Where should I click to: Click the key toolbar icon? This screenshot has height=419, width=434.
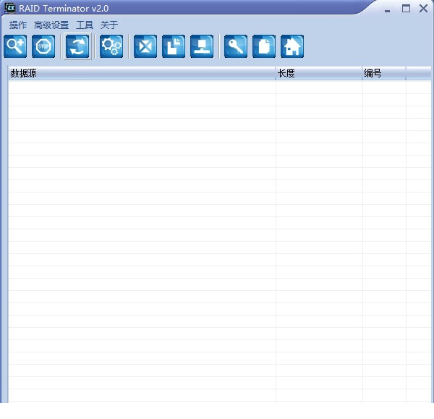click(x=236, y=46)
